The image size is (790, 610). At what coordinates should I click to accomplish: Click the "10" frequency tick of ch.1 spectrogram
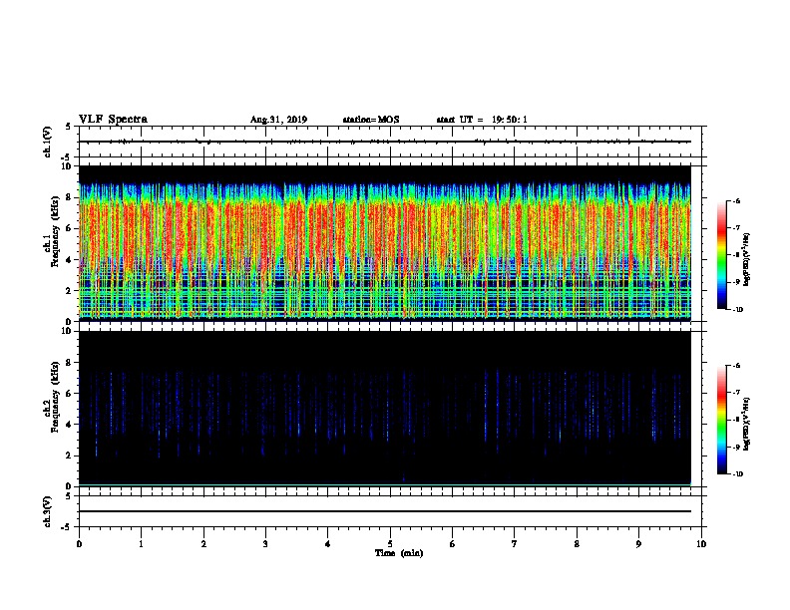[67, 166]
